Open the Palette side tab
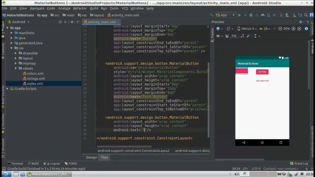Viewport: 315px width, 177px height. click(212, 35)
